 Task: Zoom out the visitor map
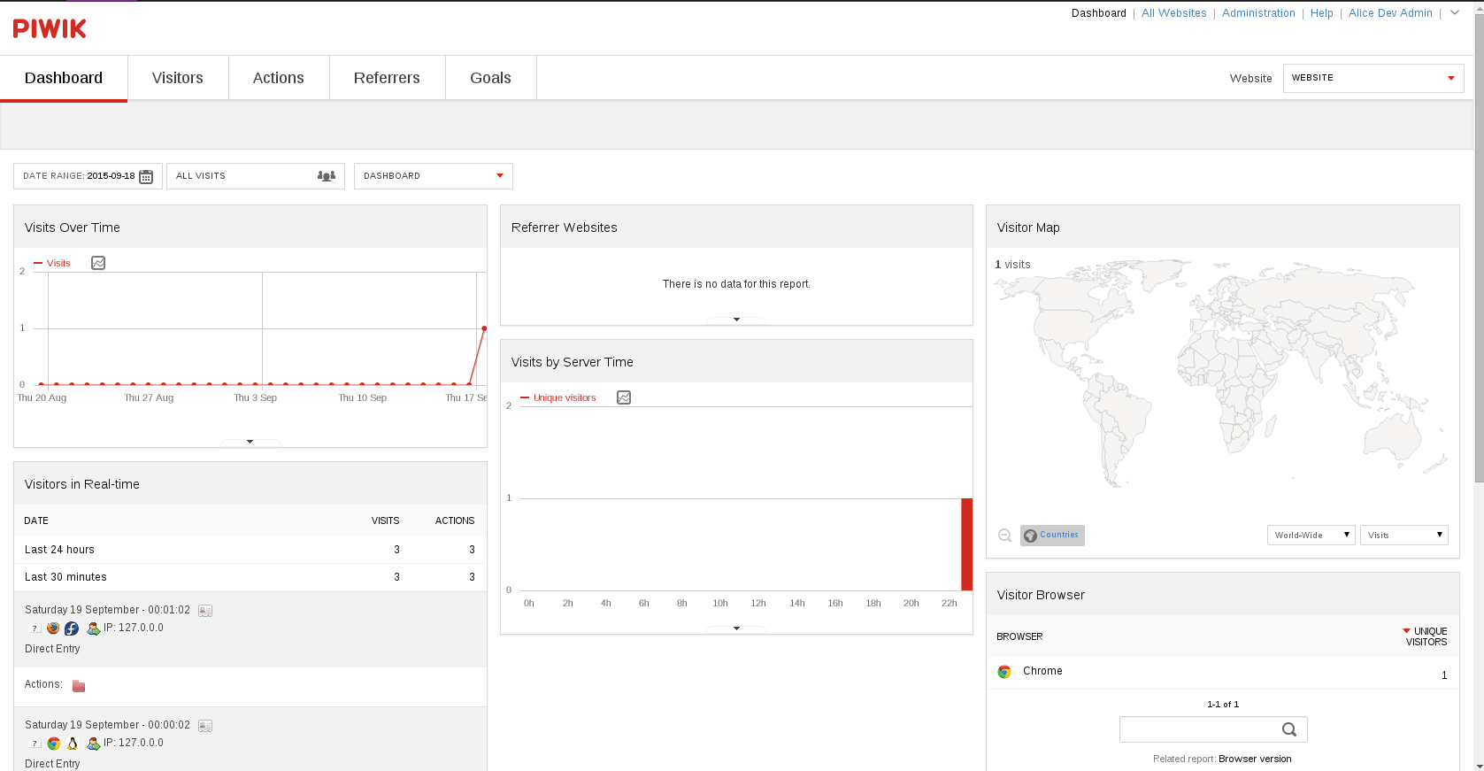[1005, 536]
